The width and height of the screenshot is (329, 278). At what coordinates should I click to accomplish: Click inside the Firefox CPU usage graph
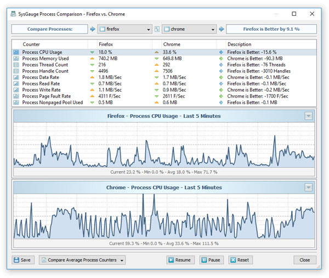point(164,145)
